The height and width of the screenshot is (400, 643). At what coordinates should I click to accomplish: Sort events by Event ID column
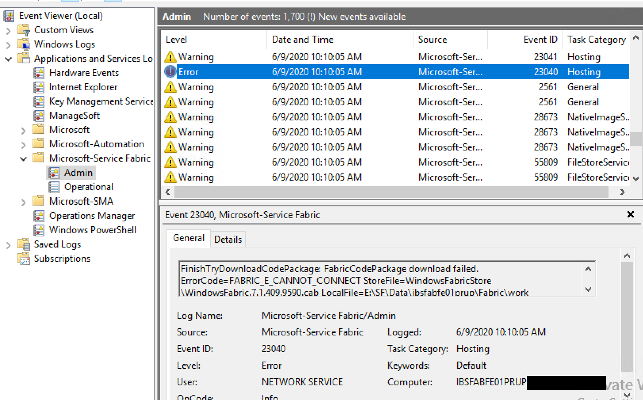pos(524,40)
